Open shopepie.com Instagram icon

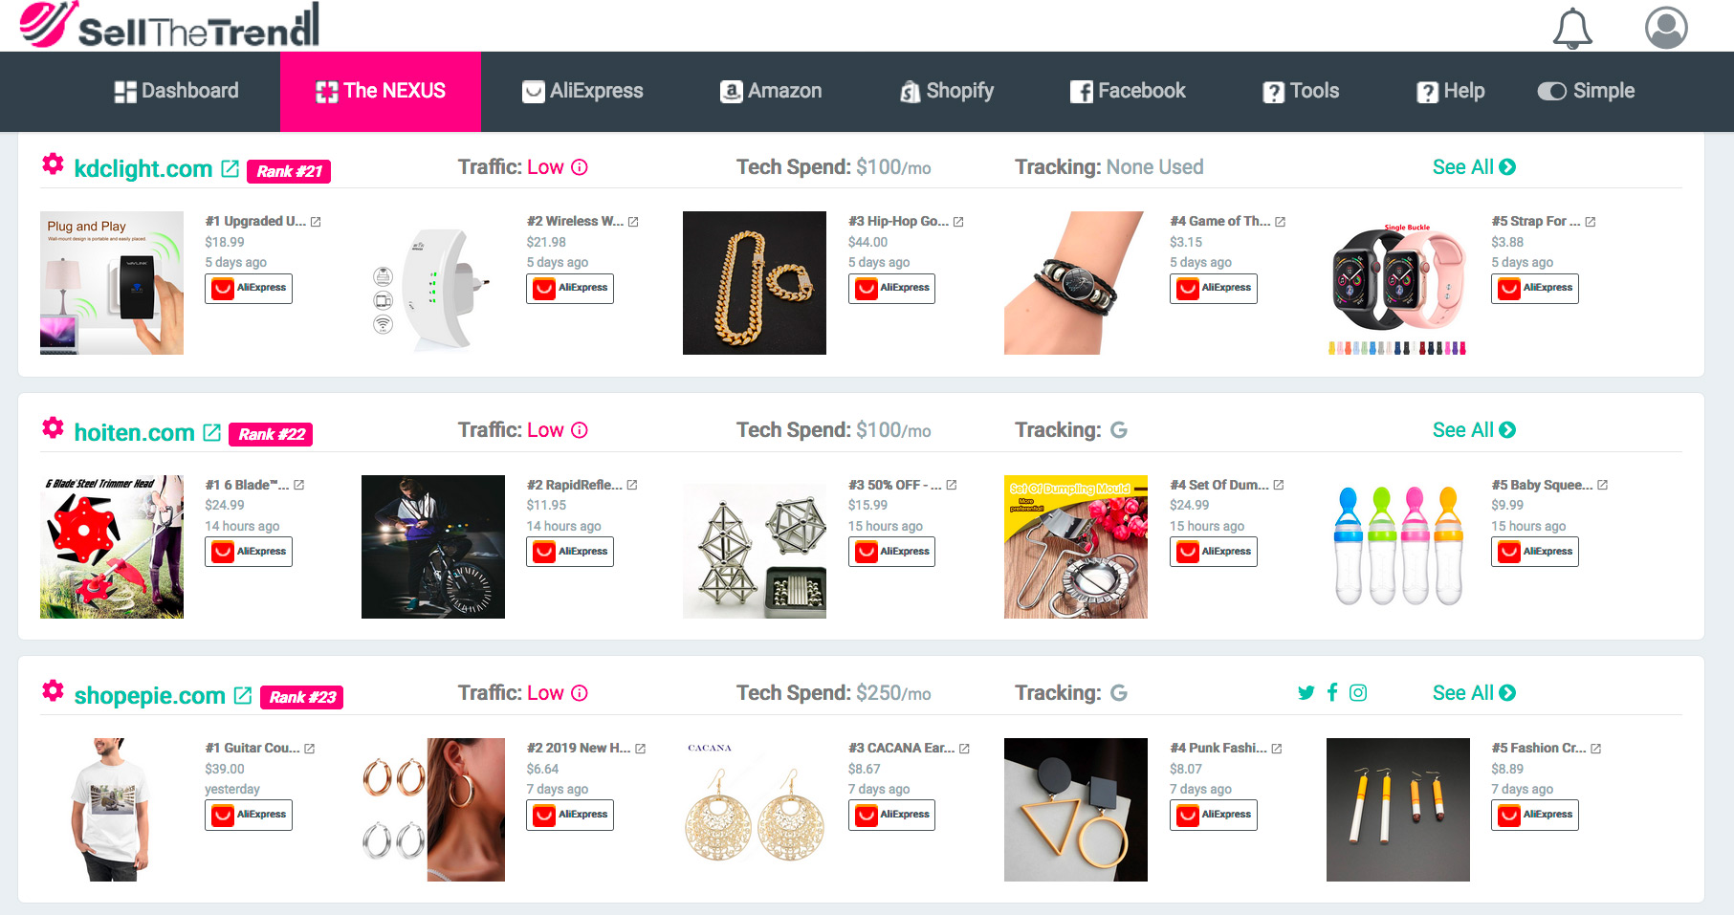click(1358, 693)
